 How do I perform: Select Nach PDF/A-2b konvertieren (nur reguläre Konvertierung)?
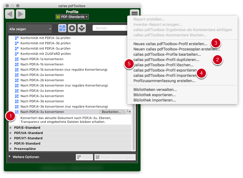(64, 85)
